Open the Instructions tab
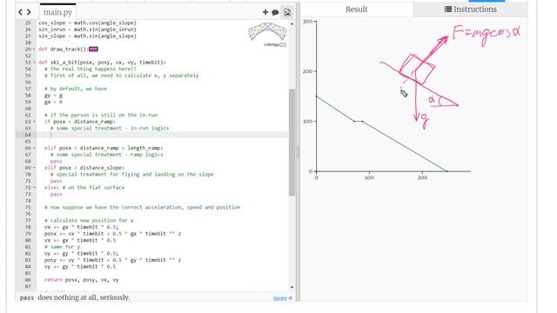This screenshot has height=313, width=557. pyautogui.click(x=470, y=10)
